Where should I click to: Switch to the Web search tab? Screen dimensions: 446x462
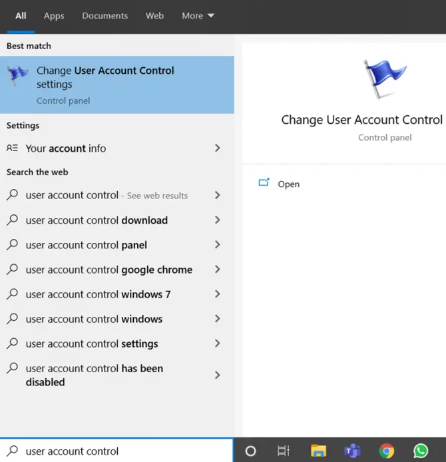click(154, 15)
